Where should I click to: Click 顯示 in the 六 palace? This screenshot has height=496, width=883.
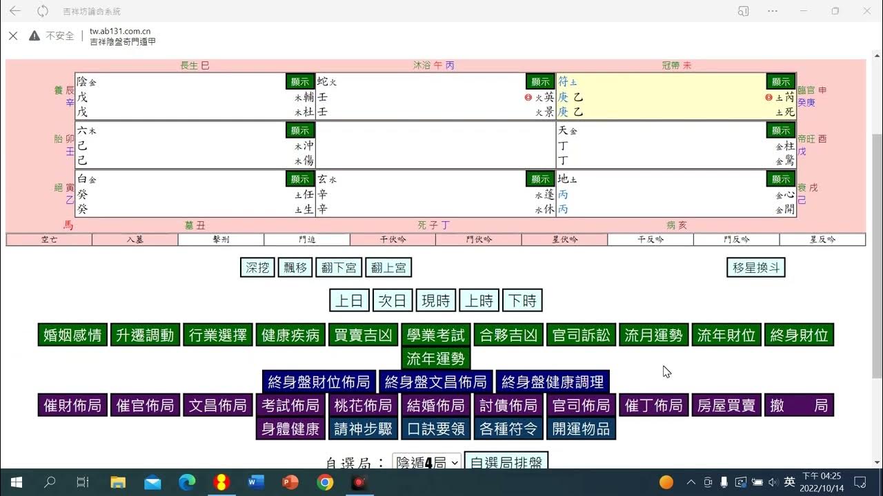click(300, 130)
